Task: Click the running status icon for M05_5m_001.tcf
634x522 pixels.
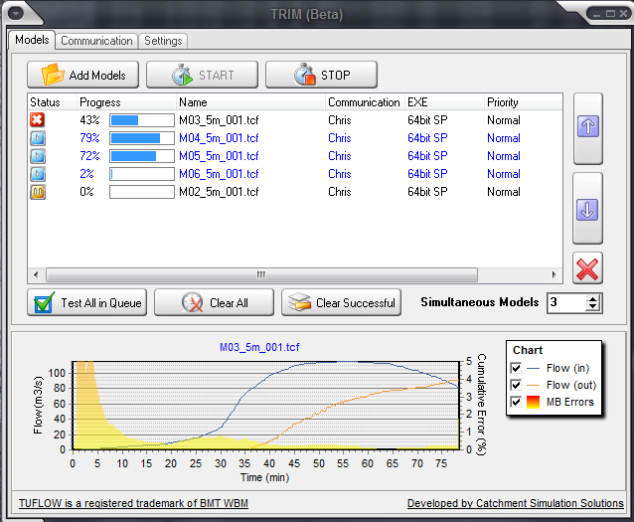Action: tap(38, 156)
